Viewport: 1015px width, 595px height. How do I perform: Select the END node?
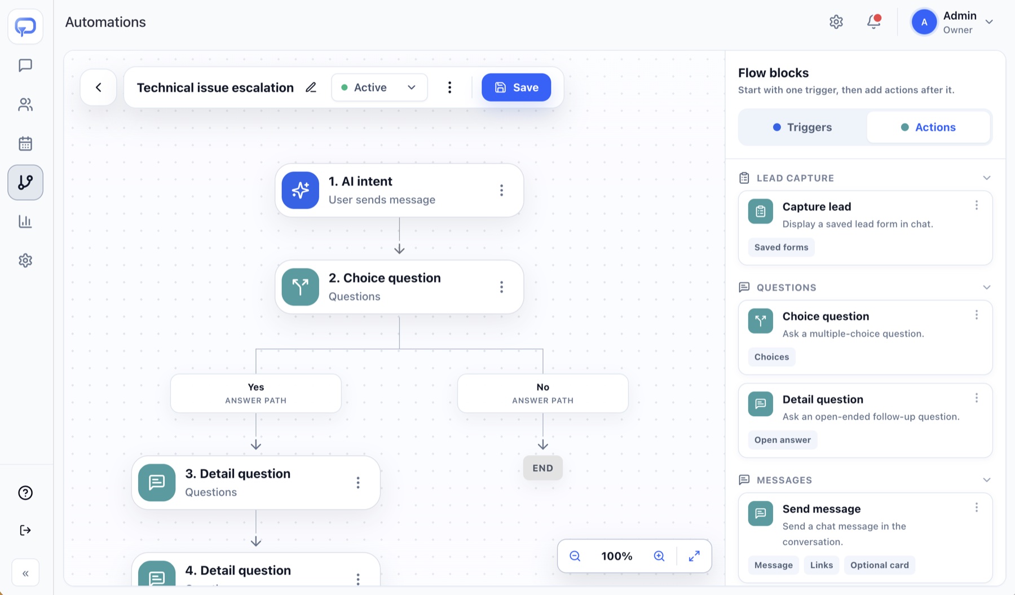[543, 468]
